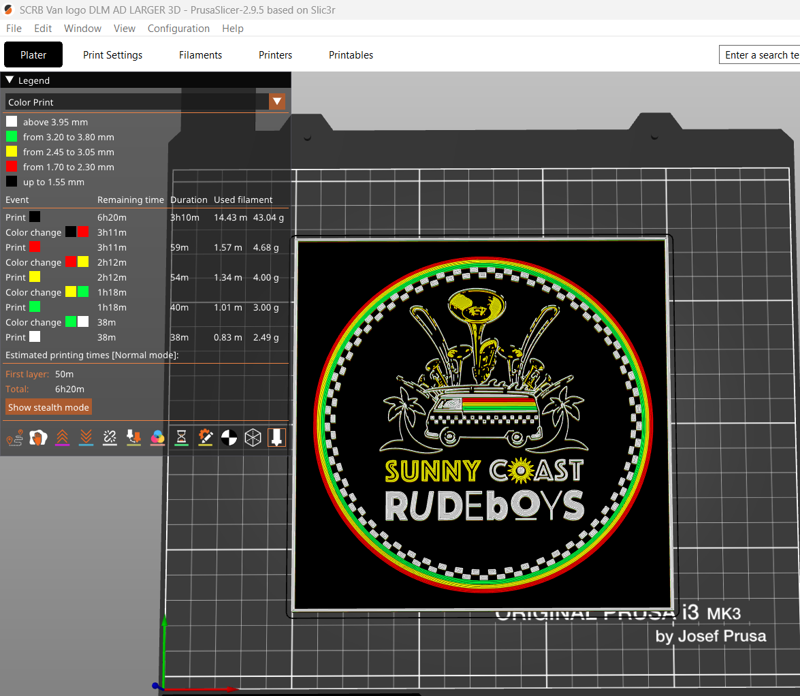Click the black swatch beside first Print event
Viewport: 800px width, 696px height.
point(35,217)
